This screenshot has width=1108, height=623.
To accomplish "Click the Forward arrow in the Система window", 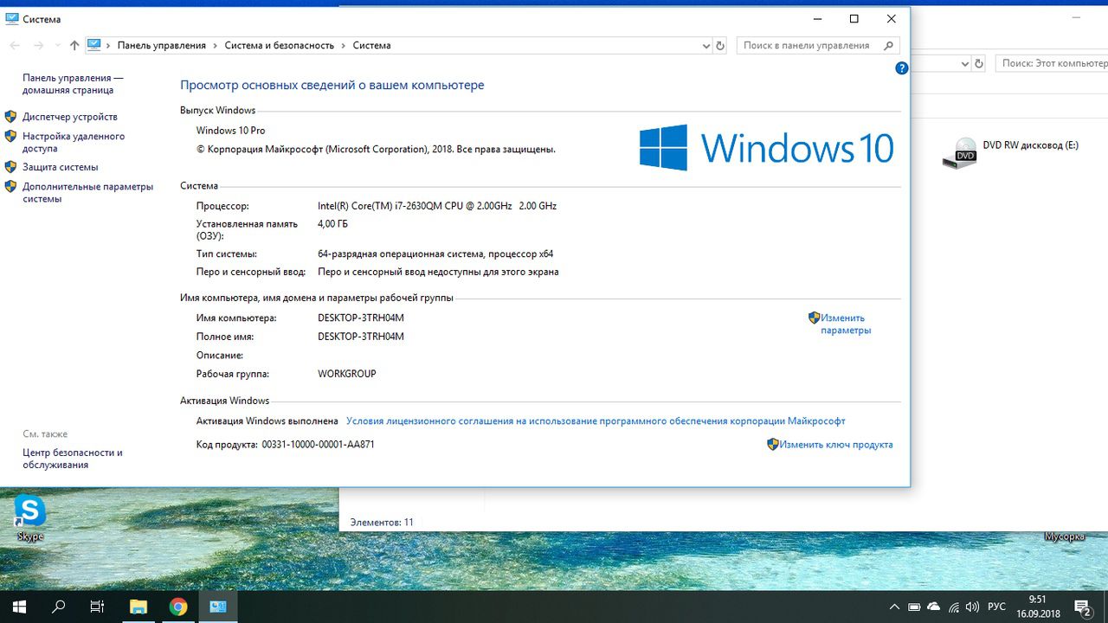I will (38, 45).
